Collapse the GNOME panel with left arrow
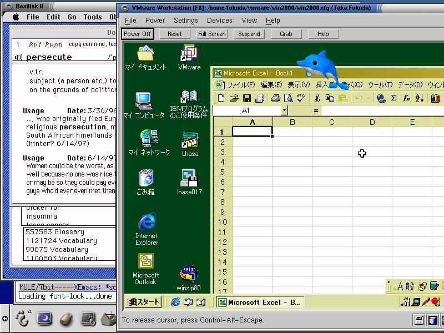The image size is (444, 333). (x=4, y=319)
